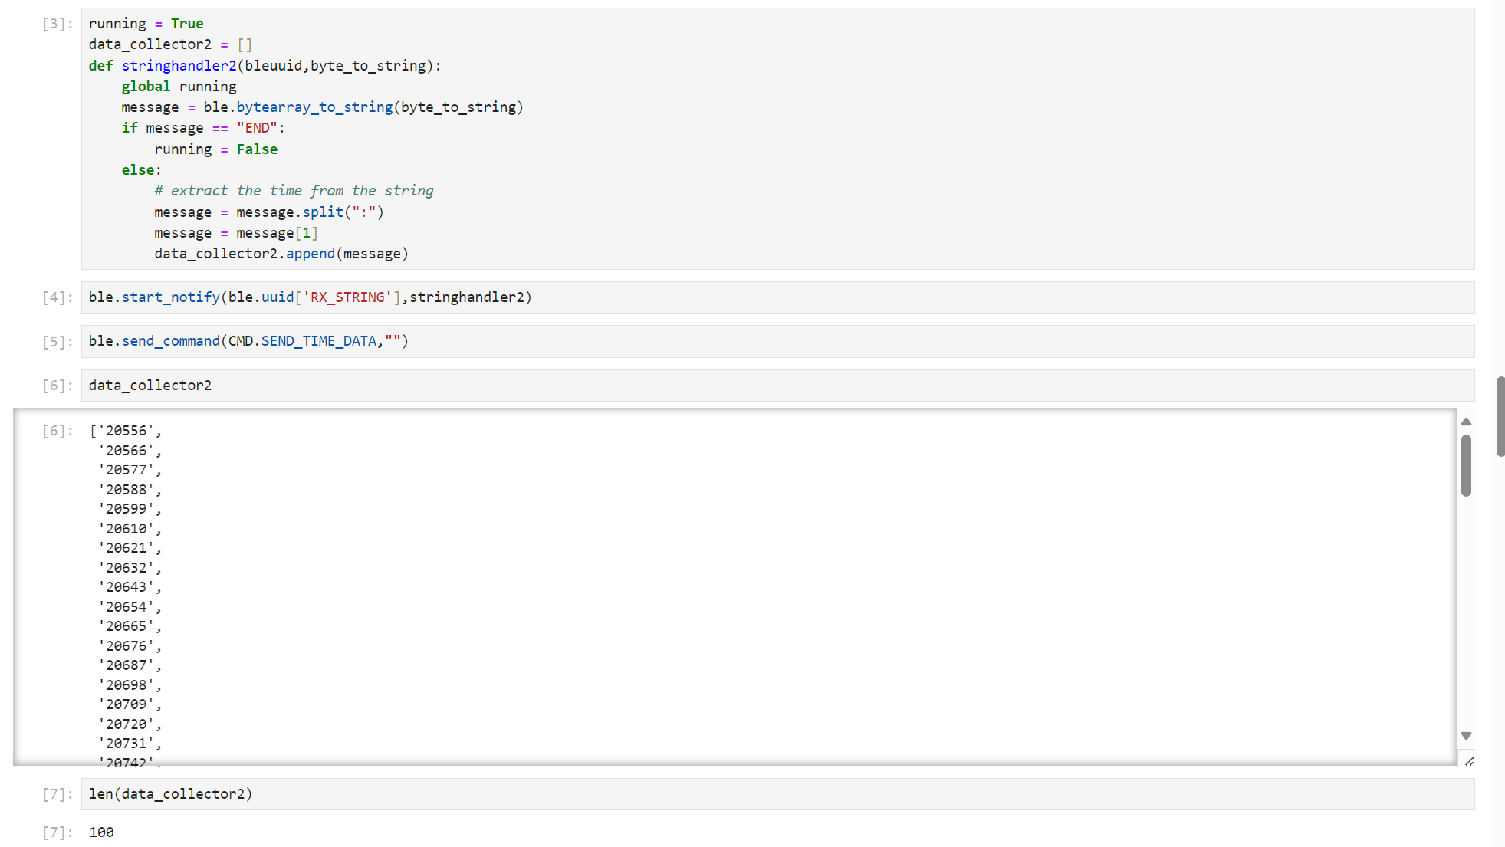
Task: Click the SEND_TIME_DATA command name
Action: (x=319, y=341)
